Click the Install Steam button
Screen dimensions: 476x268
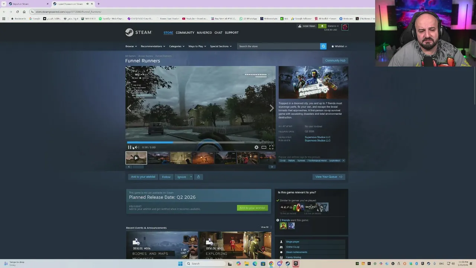307,26
